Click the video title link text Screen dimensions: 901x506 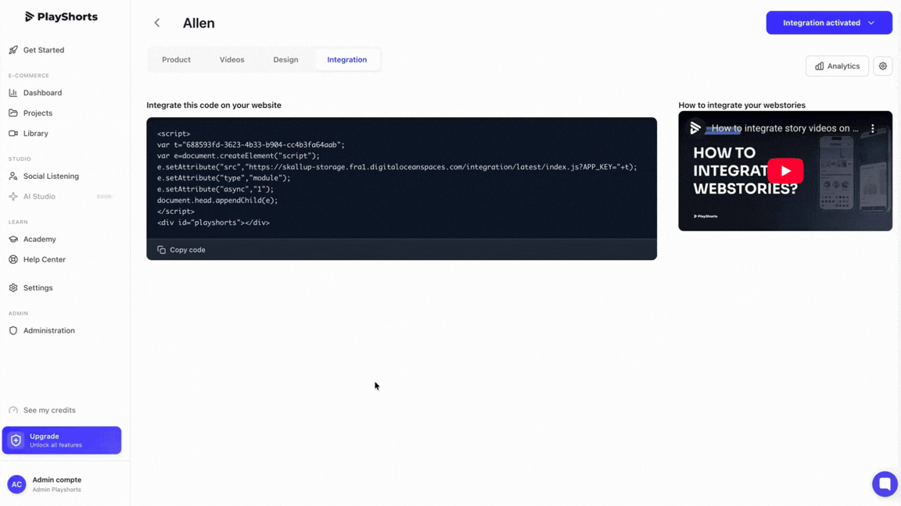tap(785, 129)
